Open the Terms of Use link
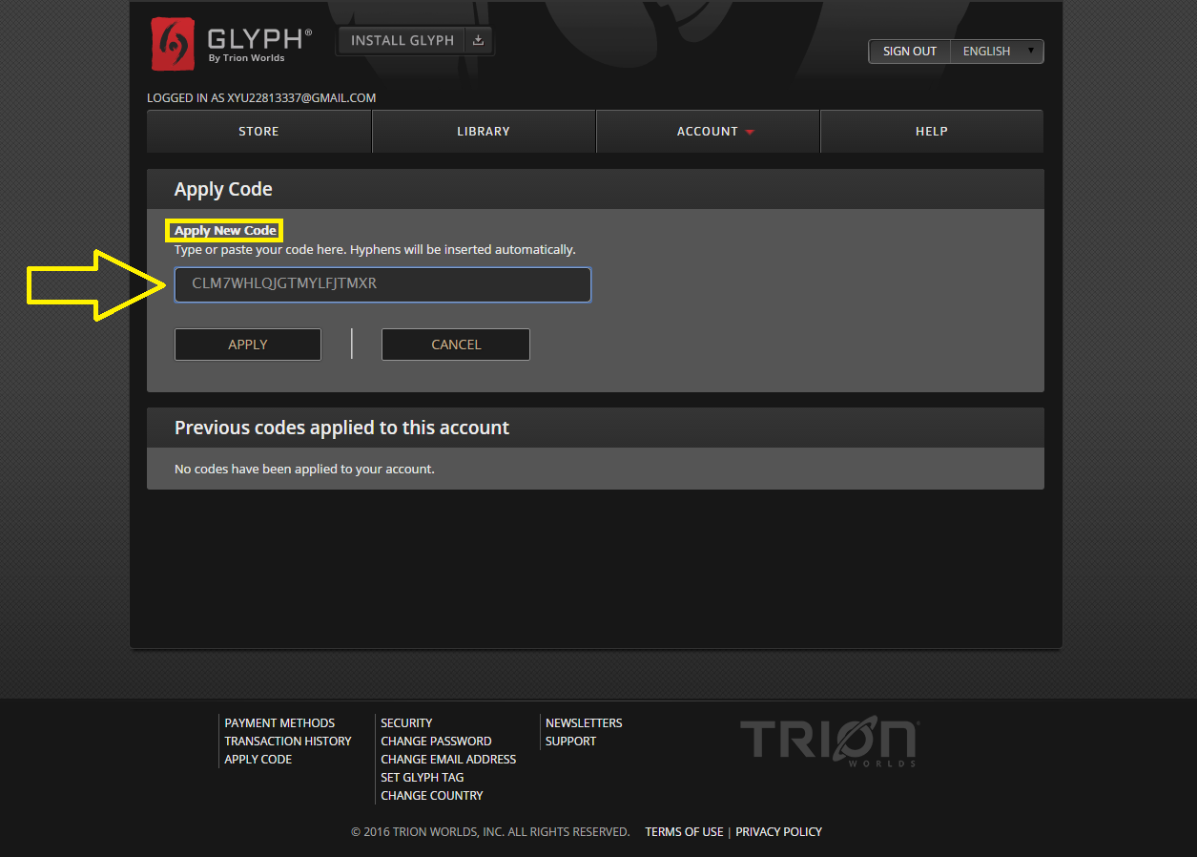Image resolution: width=1197 pixels, height=857 pixels. [x=684, y=832]
